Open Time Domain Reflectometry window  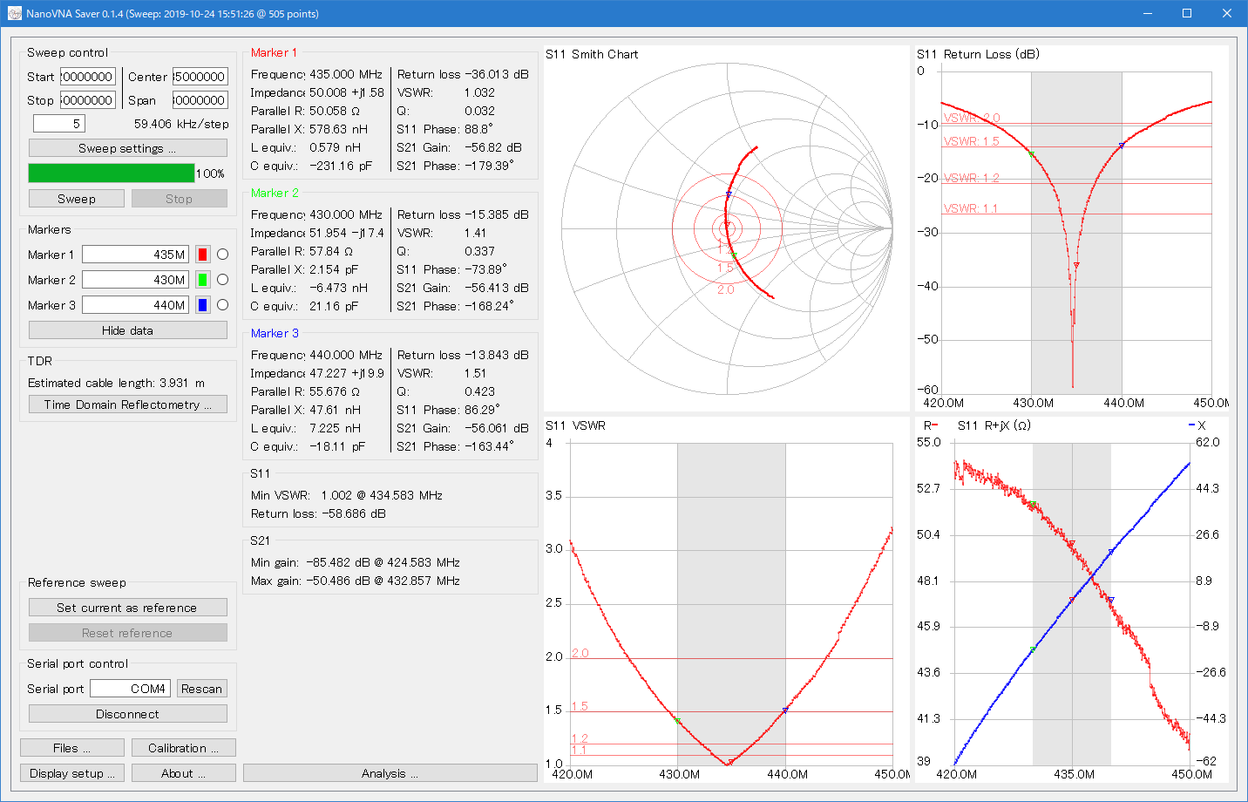pyautogui.click(x=127, y=404)
